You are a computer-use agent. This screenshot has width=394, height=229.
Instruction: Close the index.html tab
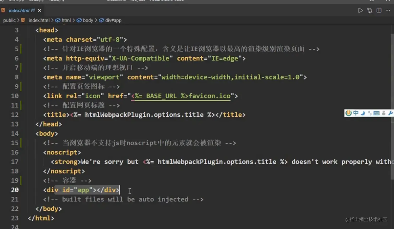point(39,10)
